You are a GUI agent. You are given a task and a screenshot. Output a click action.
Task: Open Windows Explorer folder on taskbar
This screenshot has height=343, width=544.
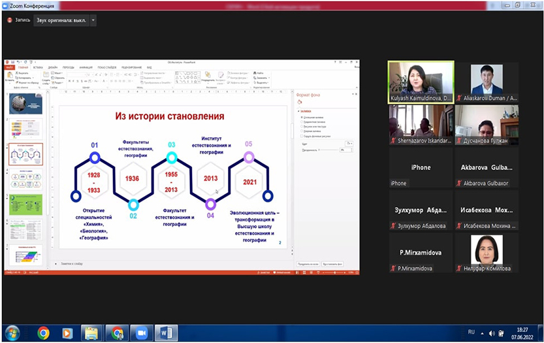pos(91,333)
